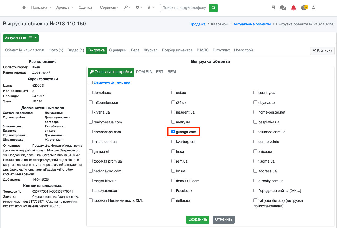Toggle the "Отметить/снять все" checkbox
The image size is (337, 228).
(91, 83)
